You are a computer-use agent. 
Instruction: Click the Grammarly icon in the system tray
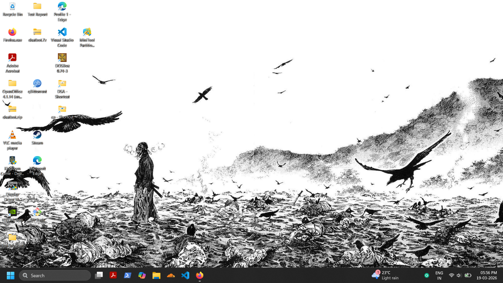(x=427, y=275)
